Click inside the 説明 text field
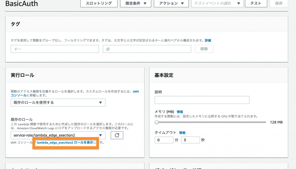This screenshot has width=296, height=169. (202, 100)
